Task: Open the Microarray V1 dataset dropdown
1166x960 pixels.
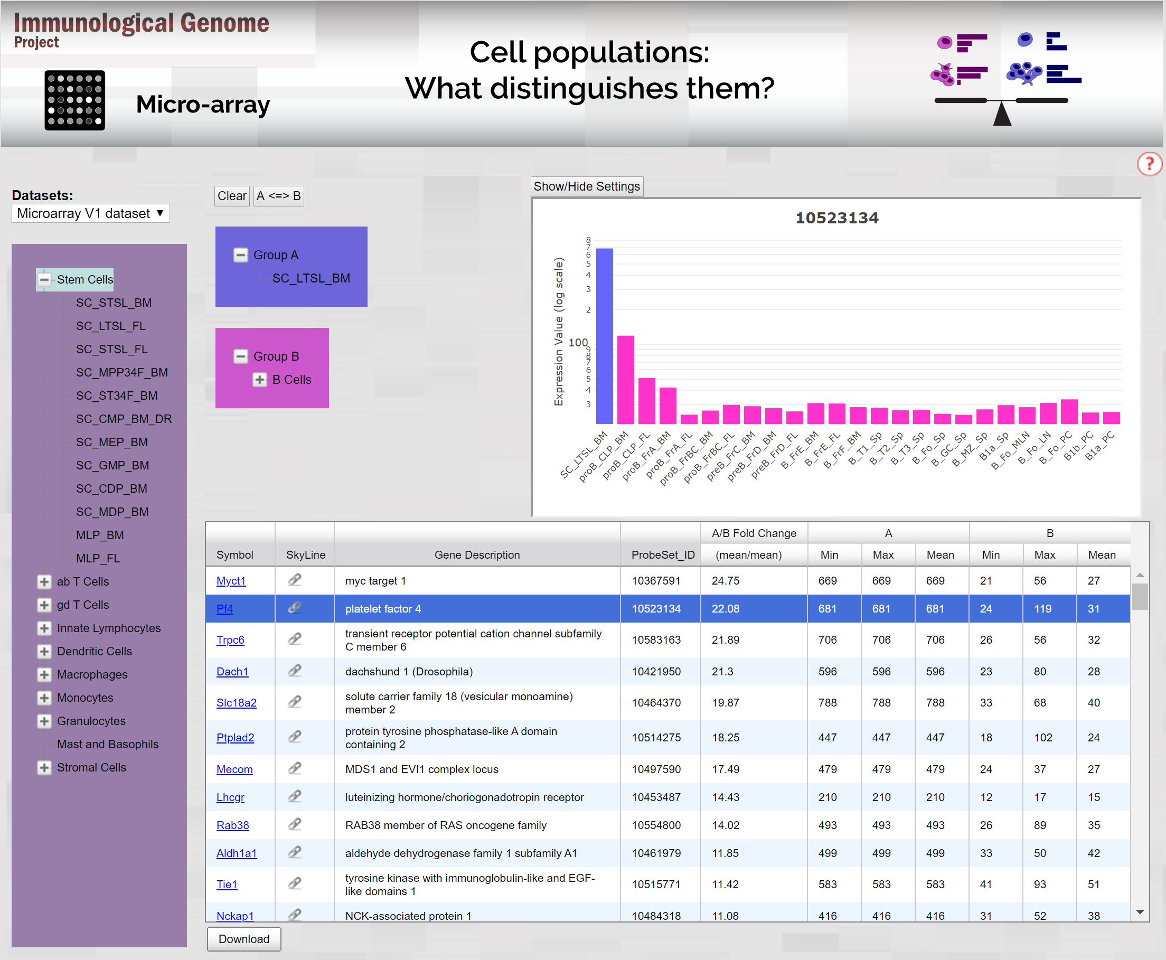Action: tap(91, 213)
